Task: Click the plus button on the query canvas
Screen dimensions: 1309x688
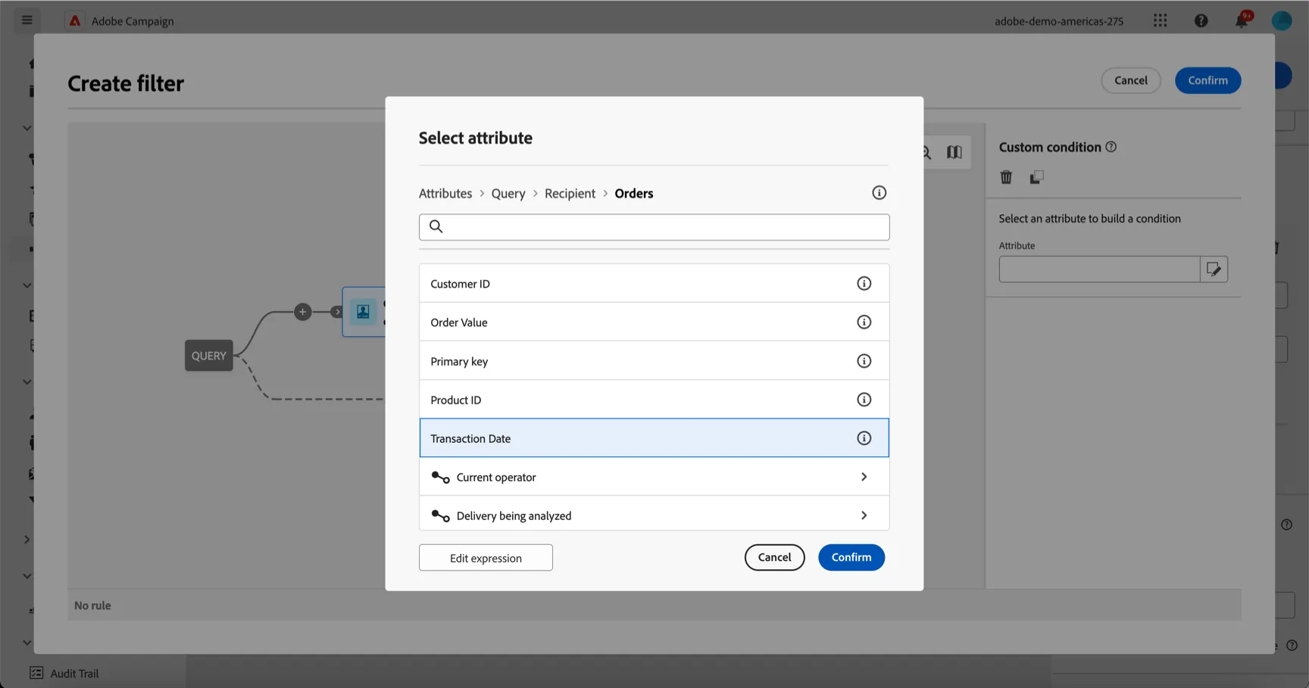Action: (303, 312)
